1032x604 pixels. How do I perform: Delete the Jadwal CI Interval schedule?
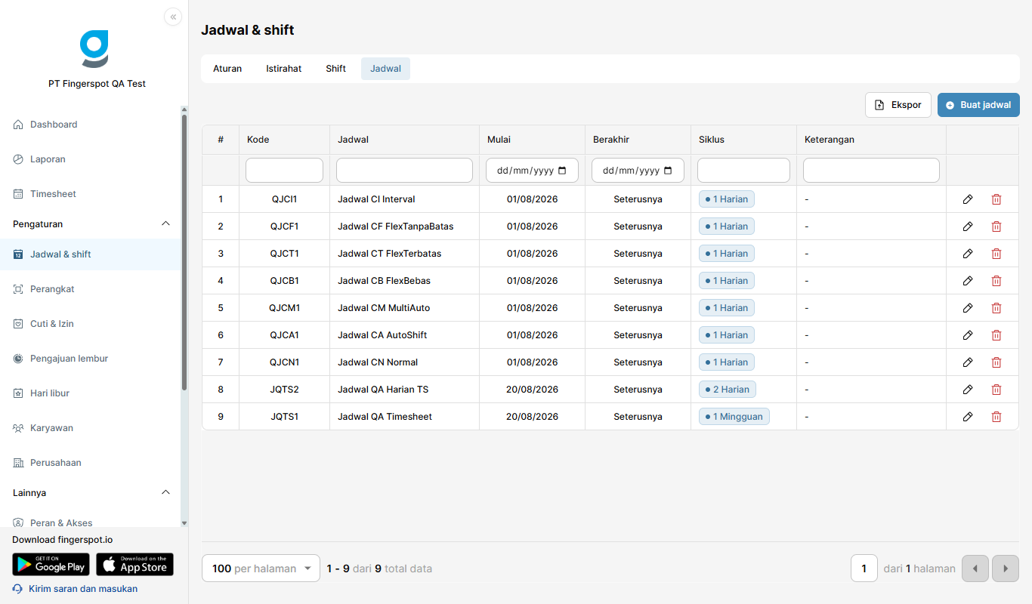(x=996, y=199)
